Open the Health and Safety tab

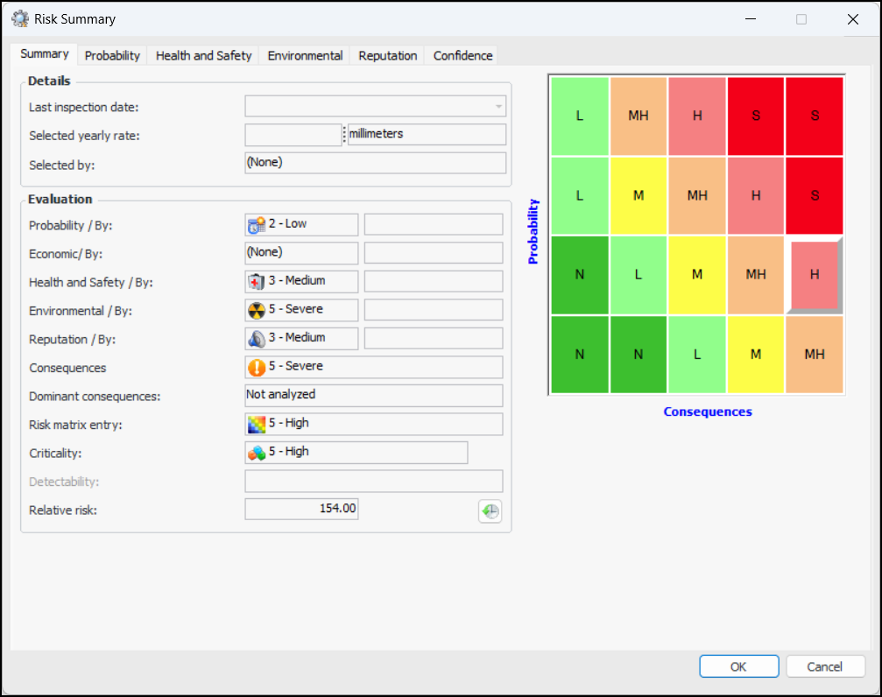[203, 55]
